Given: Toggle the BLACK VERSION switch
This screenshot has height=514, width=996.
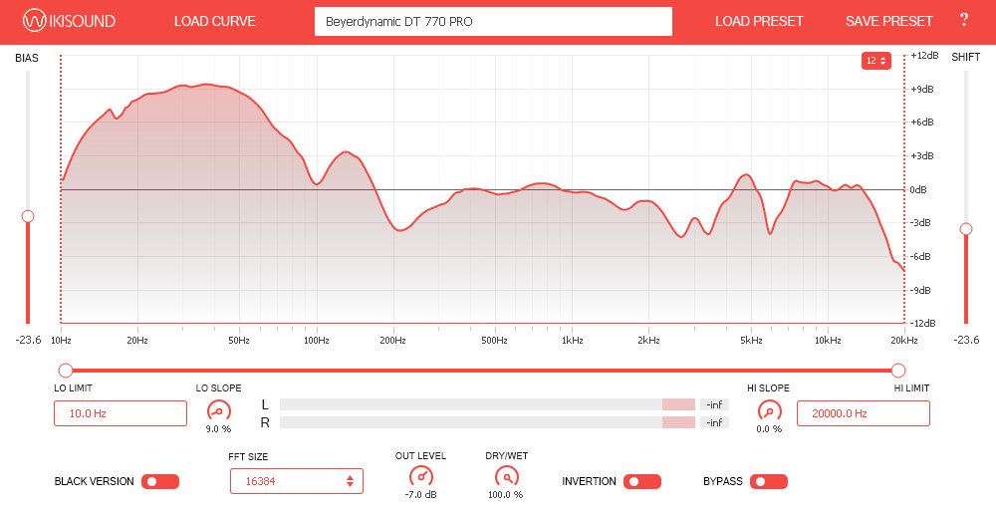Looking at the screenshot, I should pos(160,481).
